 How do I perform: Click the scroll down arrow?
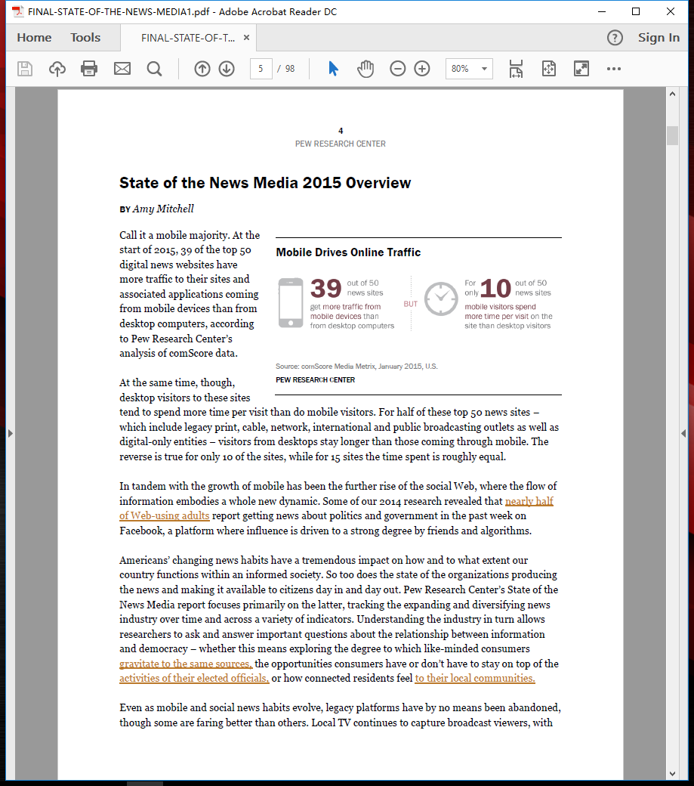click(672, 773)
